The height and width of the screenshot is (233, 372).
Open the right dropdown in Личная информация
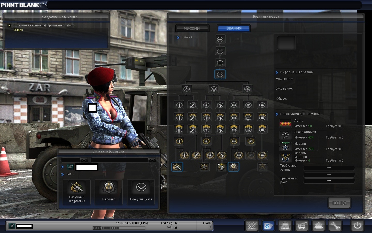(x=152, y=160)
